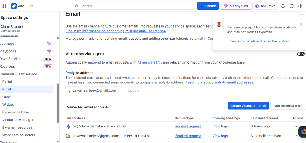Click the red error icon in notification
The width and height of the screenshot is (306, 143).
[x=219, y=24]
